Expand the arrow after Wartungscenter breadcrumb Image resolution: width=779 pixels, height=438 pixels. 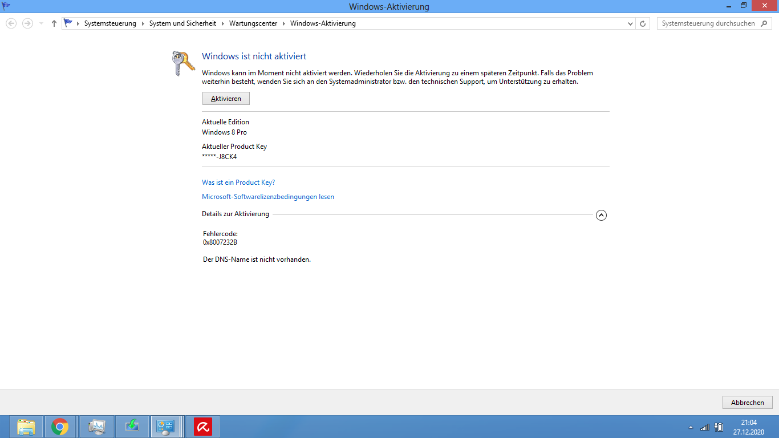coord(283,23)
